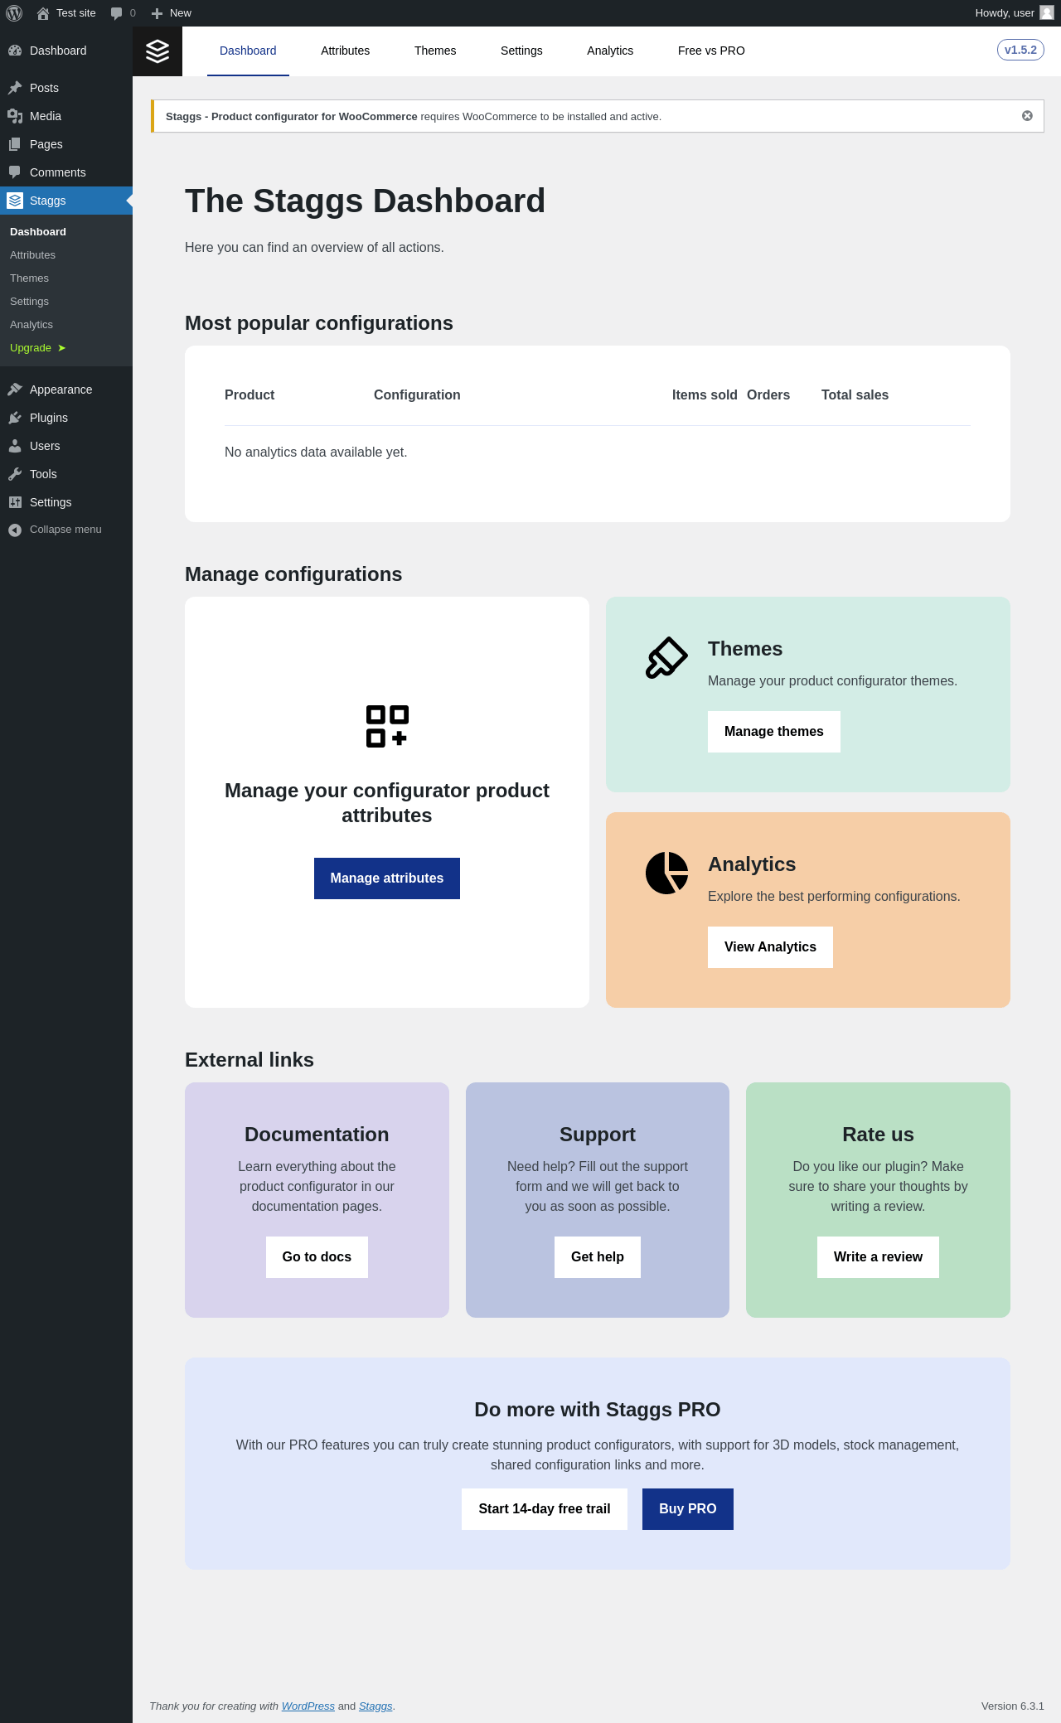Click the Manage attributes button

coord(387,878)
